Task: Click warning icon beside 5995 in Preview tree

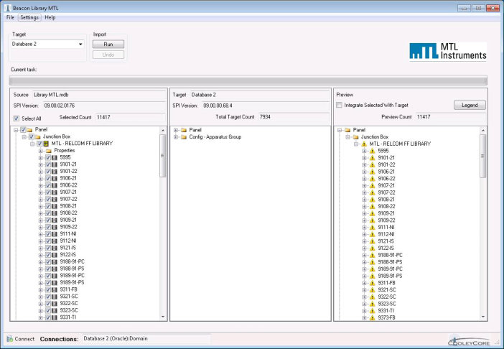Action: pyautogui.click(x=372, y=151)
